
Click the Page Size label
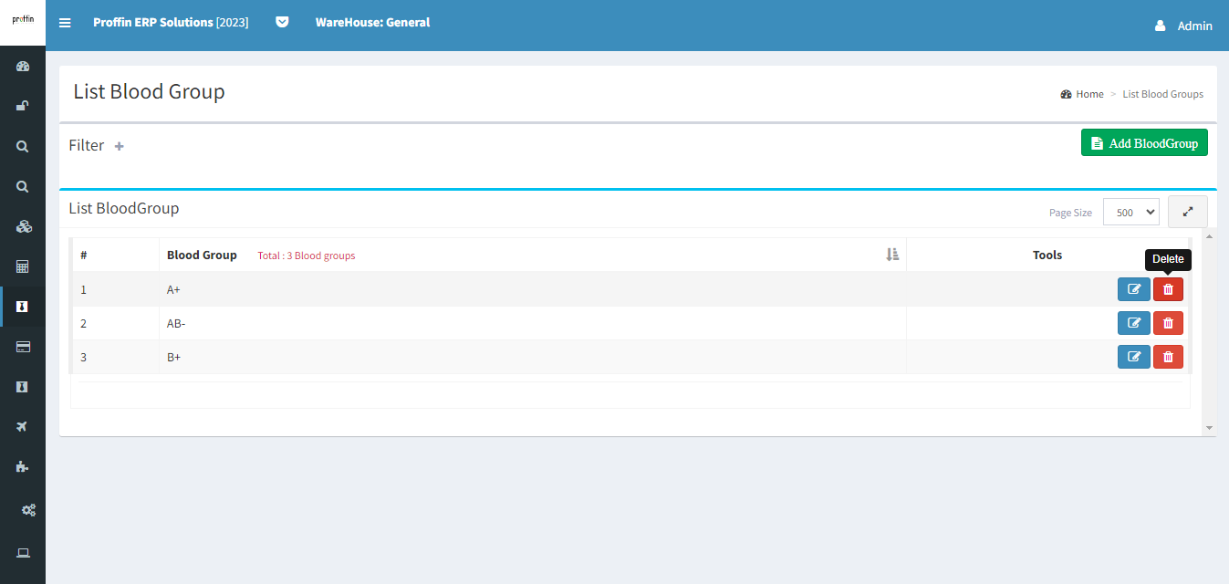[x=1070, y=213]
